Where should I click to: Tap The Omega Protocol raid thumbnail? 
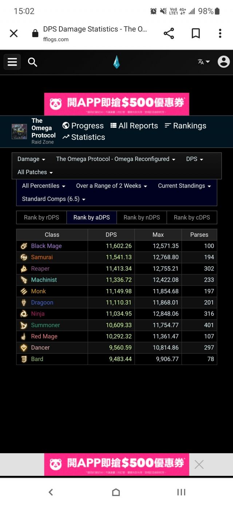(x=19, y=132)
